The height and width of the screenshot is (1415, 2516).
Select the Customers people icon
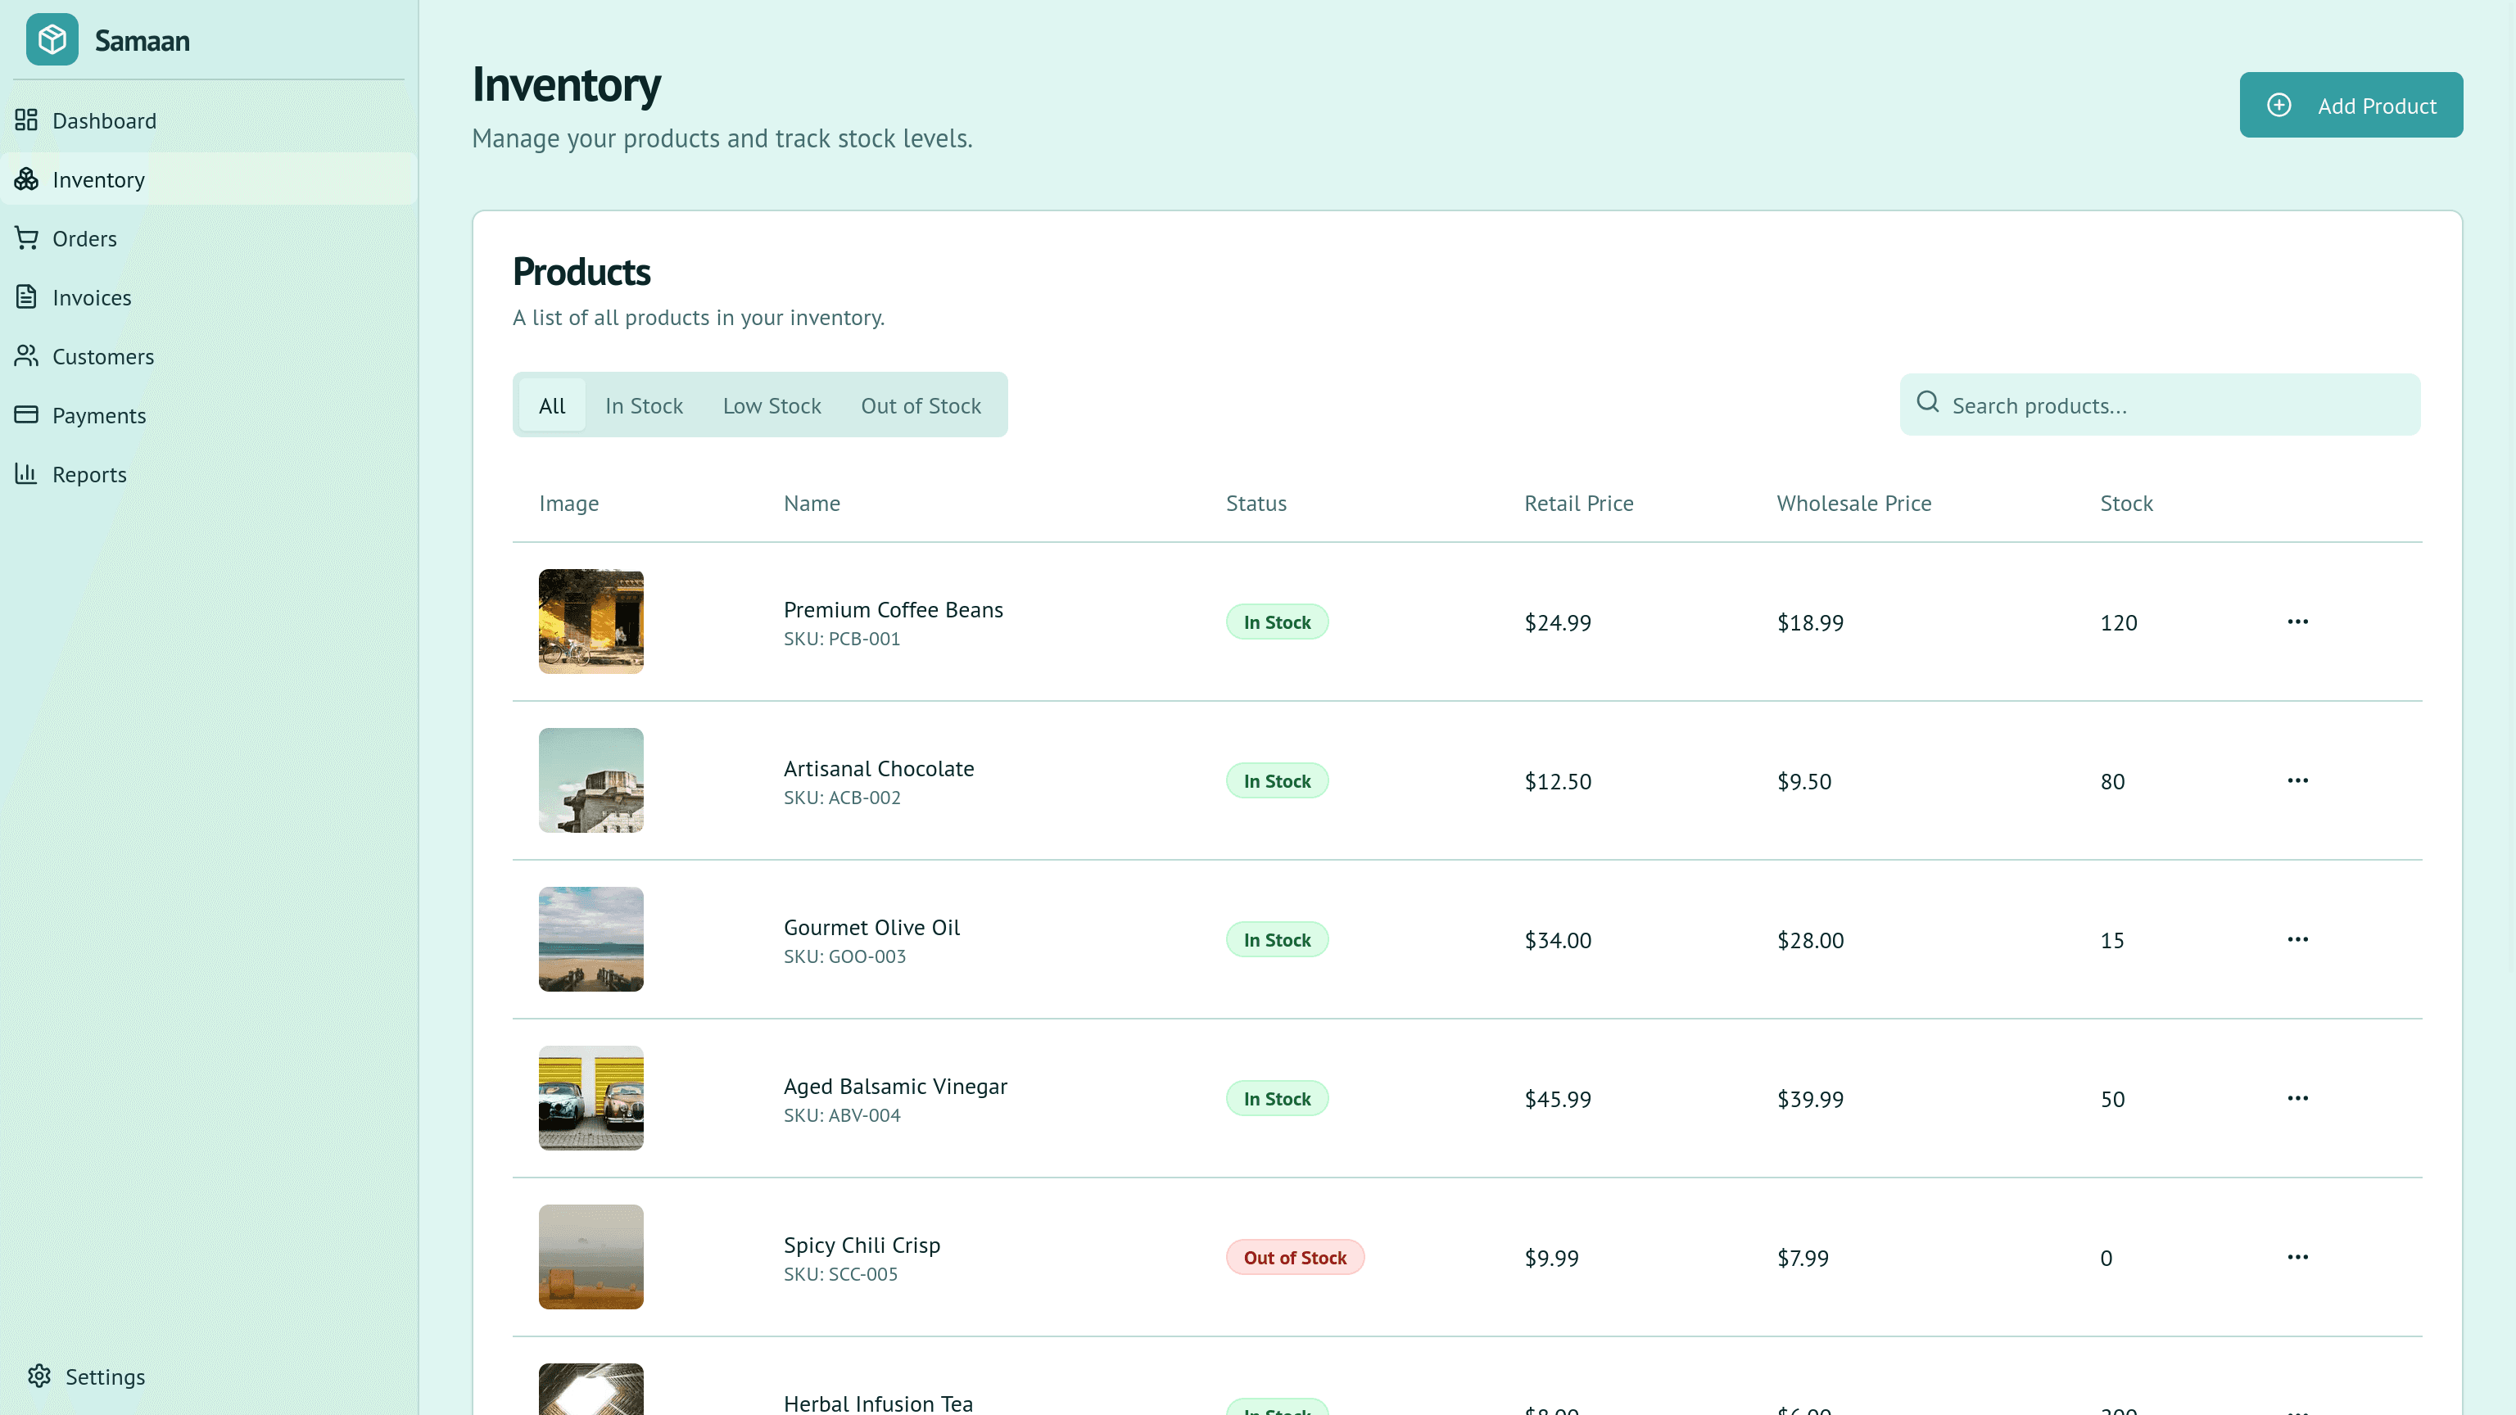click(x=26, y=355)
